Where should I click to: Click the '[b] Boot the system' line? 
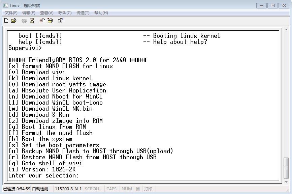40,139
